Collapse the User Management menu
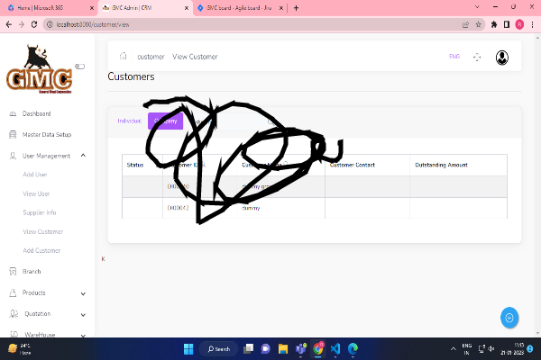The height and width of the screenshot is (360, 541). (x=83, y=156)
